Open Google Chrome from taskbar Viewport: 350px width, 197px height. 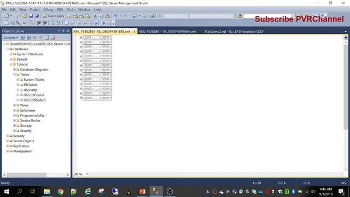[x=60, y=192]
